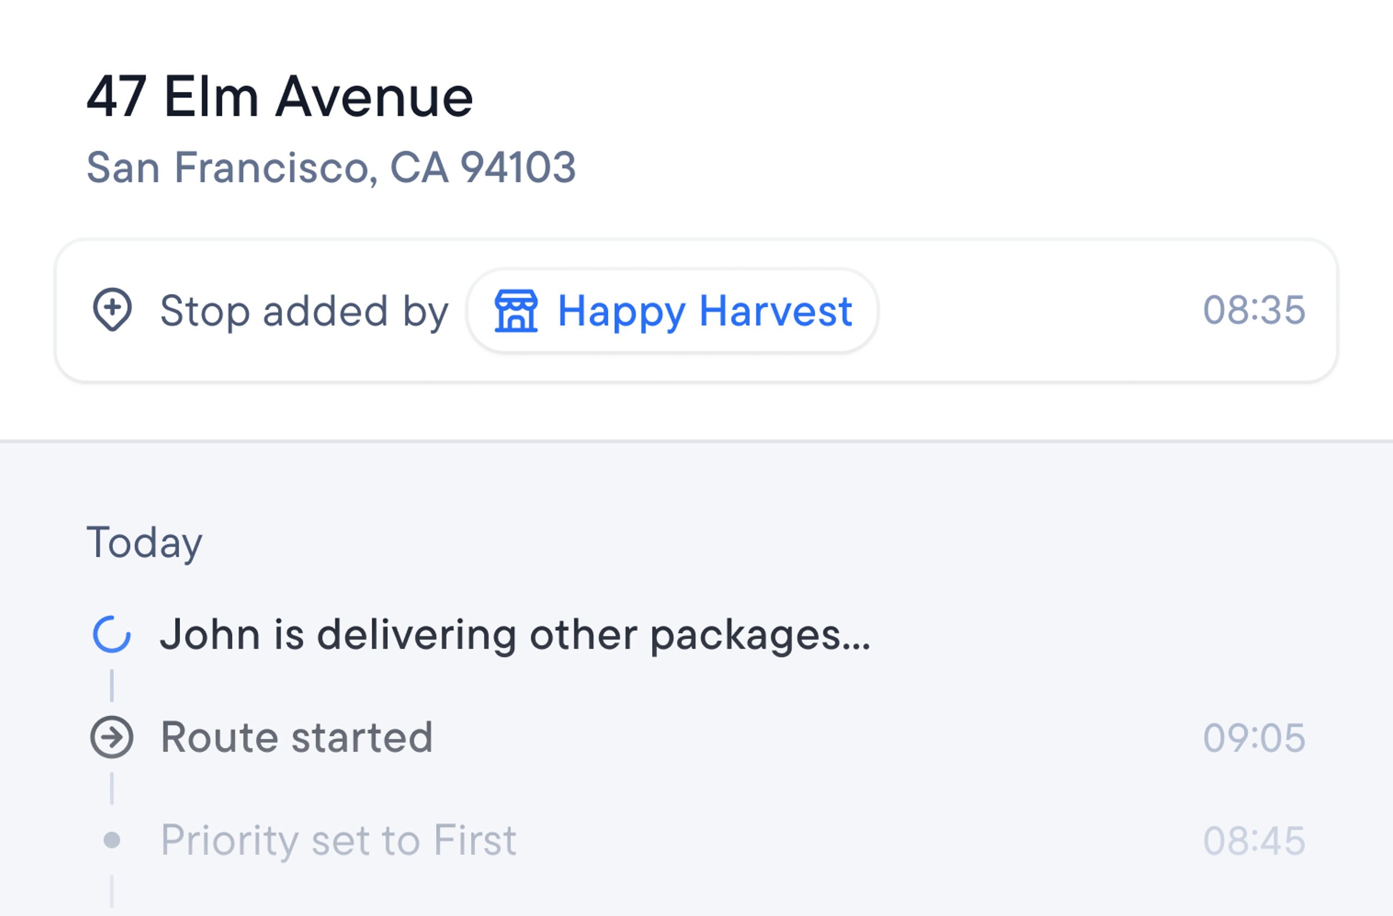Select the 47 Elm Avenue heading
1393x916 pixels.
(280, 97)
